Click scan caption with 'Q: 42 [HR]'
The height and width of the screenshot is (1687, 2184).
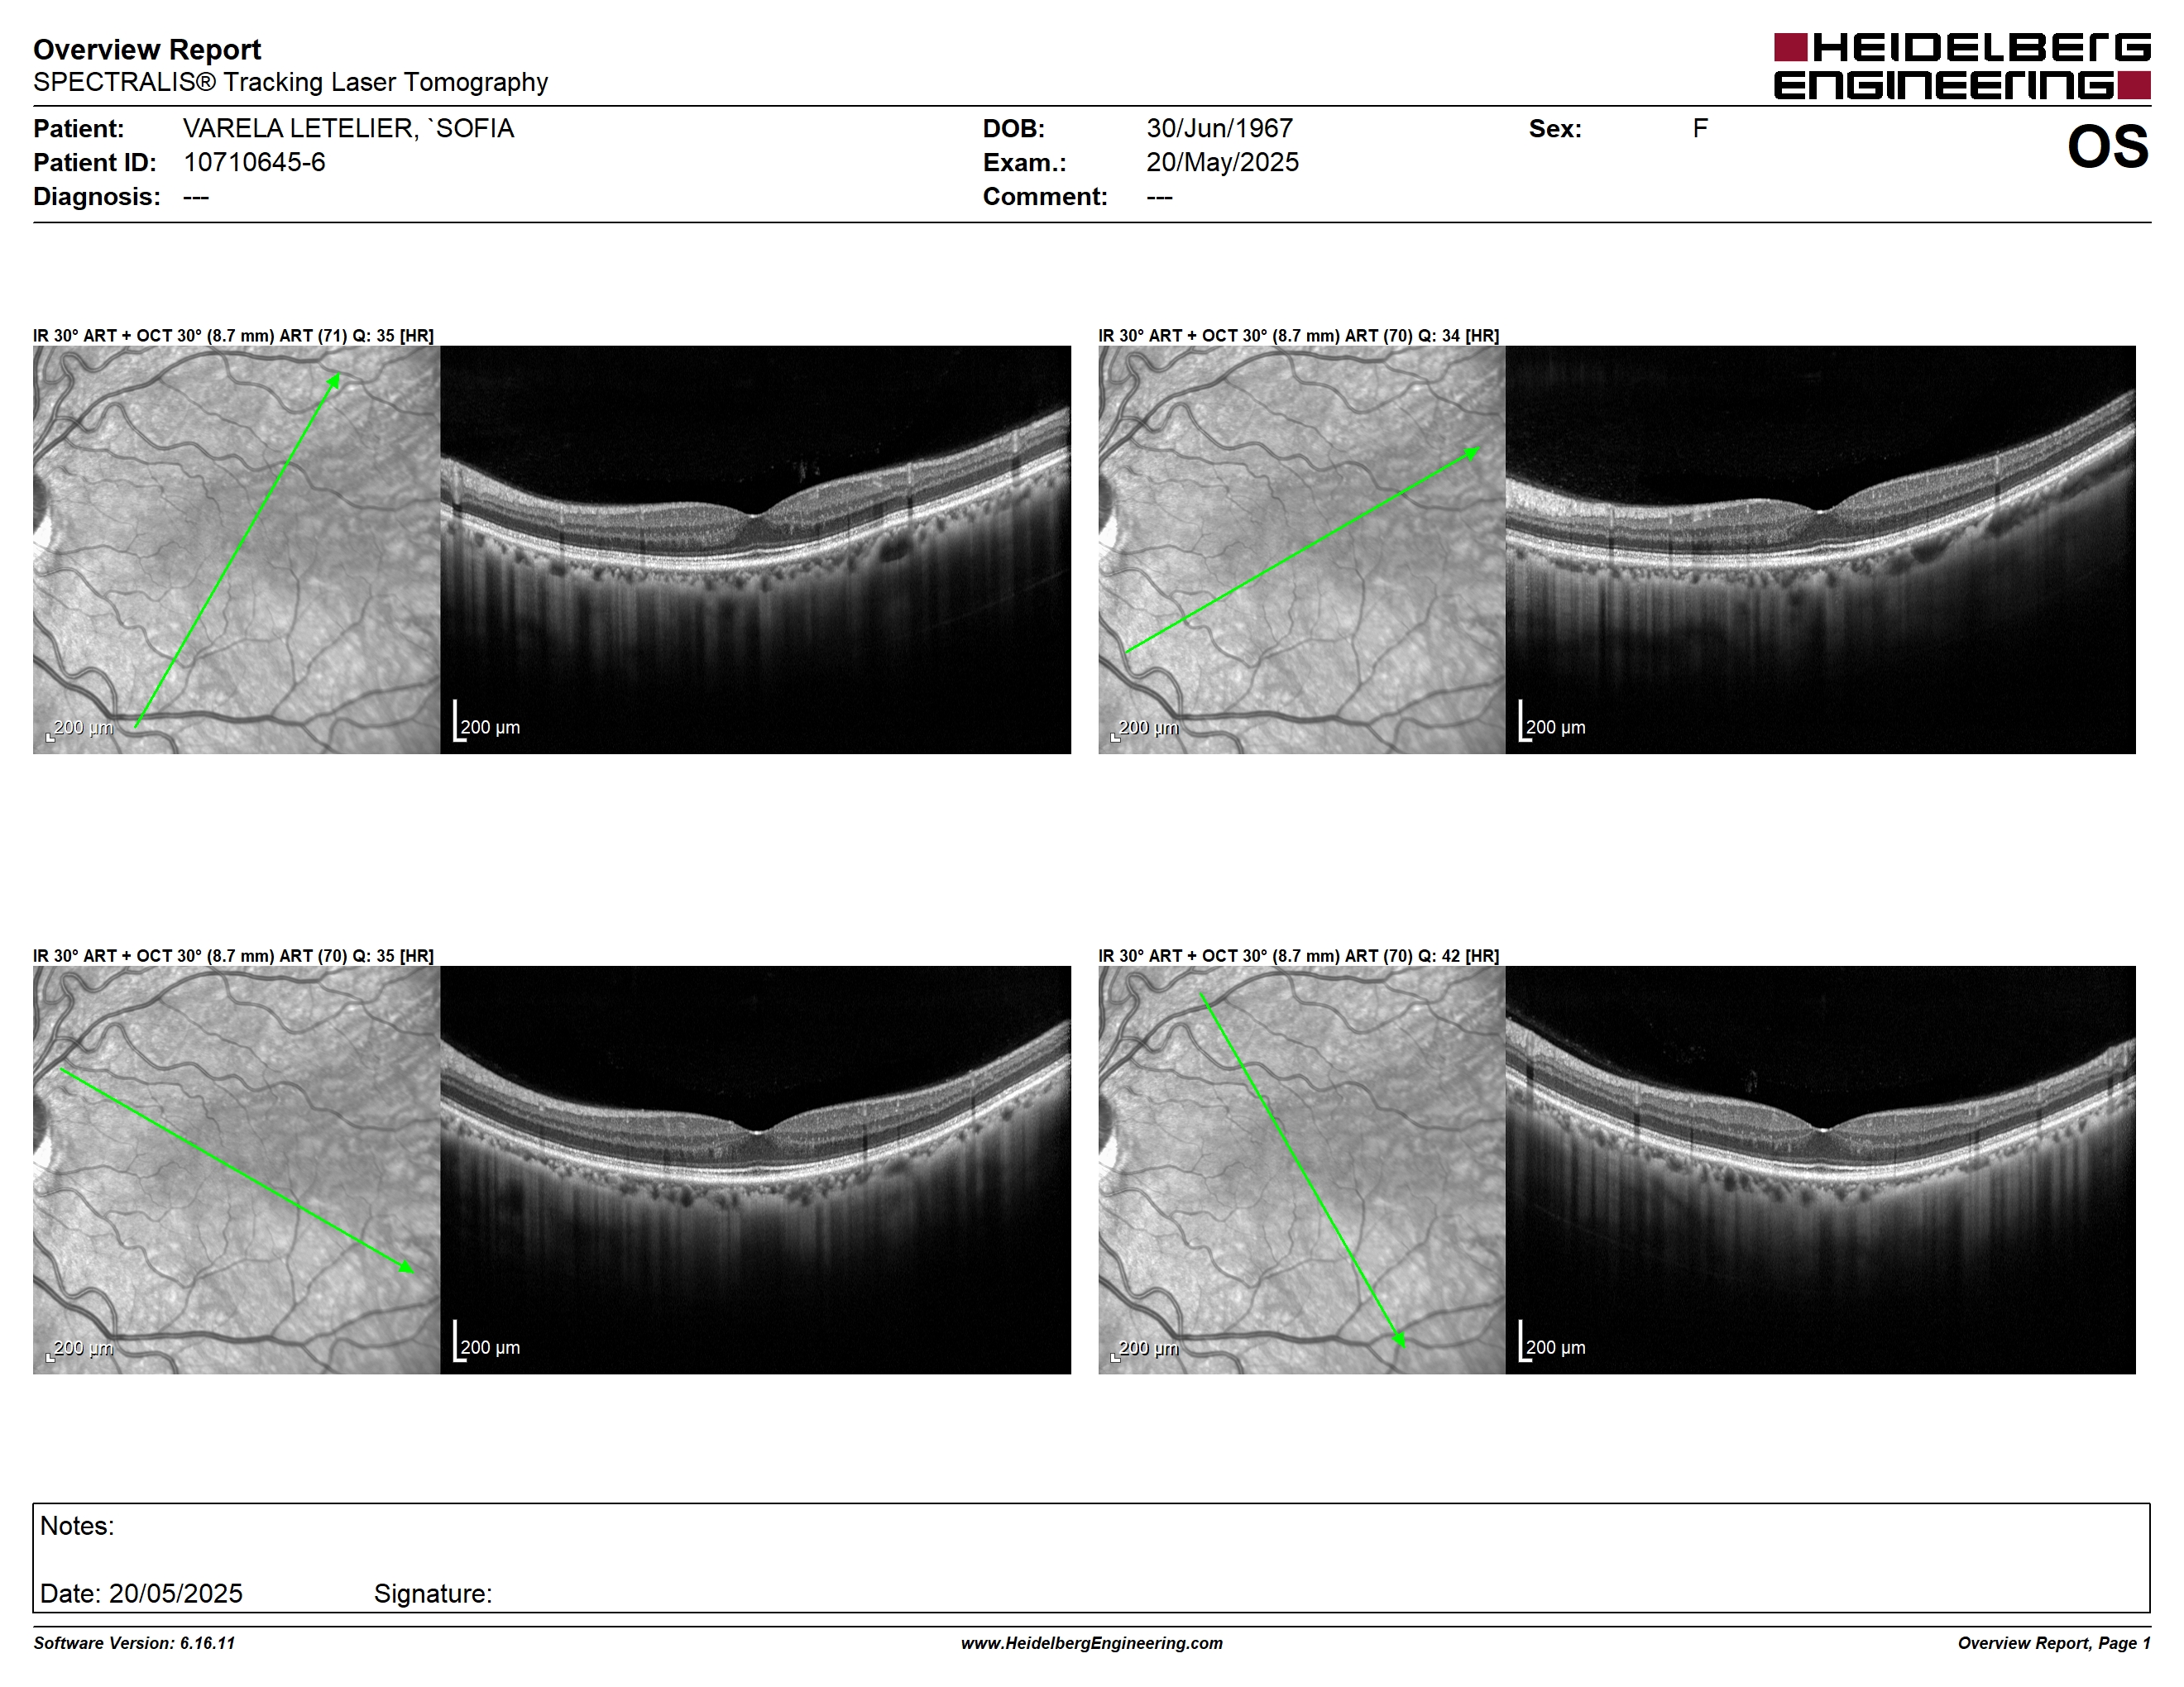pyautogui.click(x=1298, y=957)
